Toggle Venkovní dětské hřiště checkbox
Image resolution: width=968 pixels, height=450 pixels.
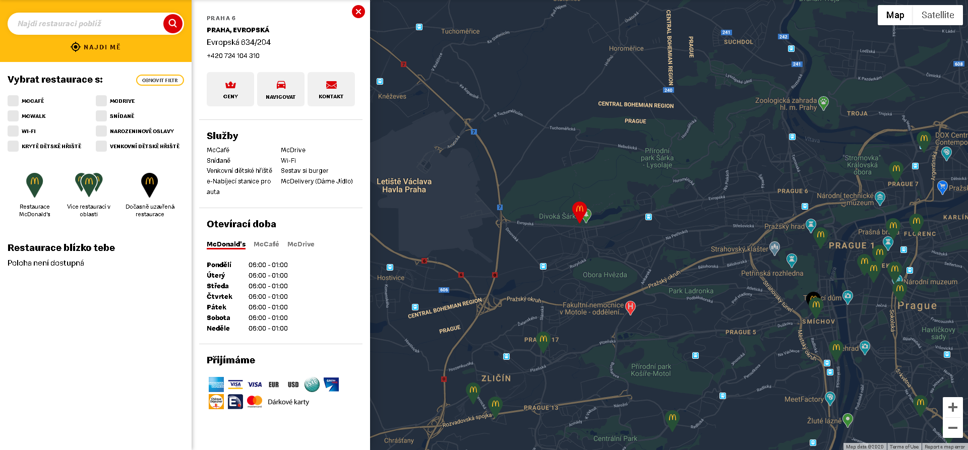tap(101, 146)
